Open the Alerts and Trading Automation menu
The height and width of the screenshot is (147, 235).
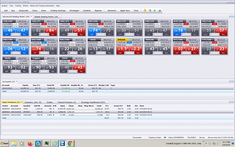click(x=42, y=6)
